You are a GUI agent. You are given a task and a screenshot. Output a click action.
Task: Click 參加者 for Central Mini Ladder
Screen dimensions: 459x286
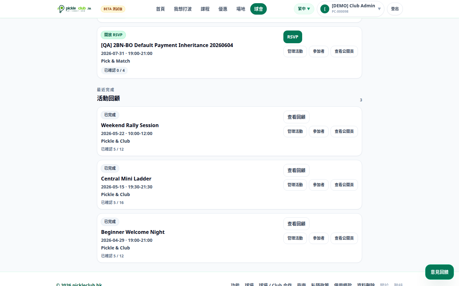coord(319,185)
